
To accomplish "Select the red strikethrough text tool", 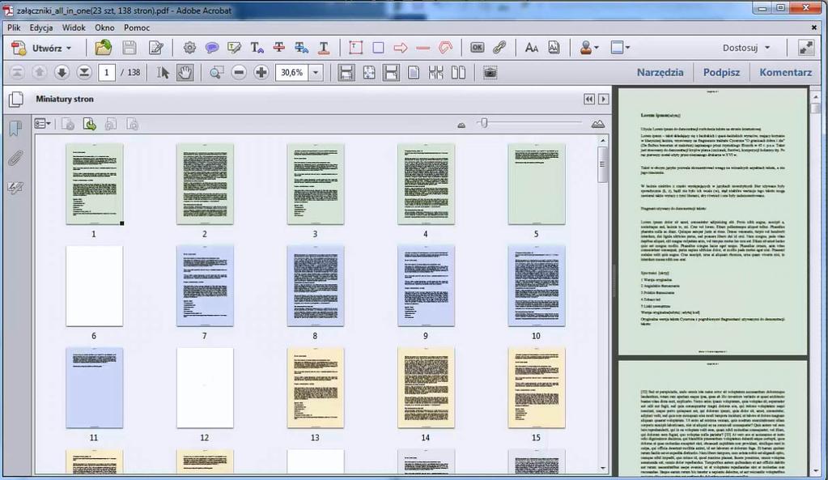I will tap(278, 48).
